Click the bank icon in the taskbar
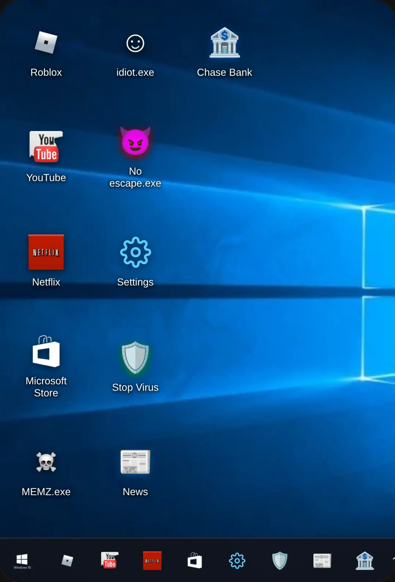395x582 pixels. point(365,560)
